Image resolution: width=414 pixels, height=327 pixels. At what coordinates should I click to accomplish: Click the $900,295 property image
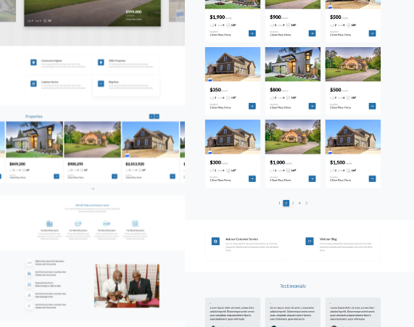click(x=92, y=139)
